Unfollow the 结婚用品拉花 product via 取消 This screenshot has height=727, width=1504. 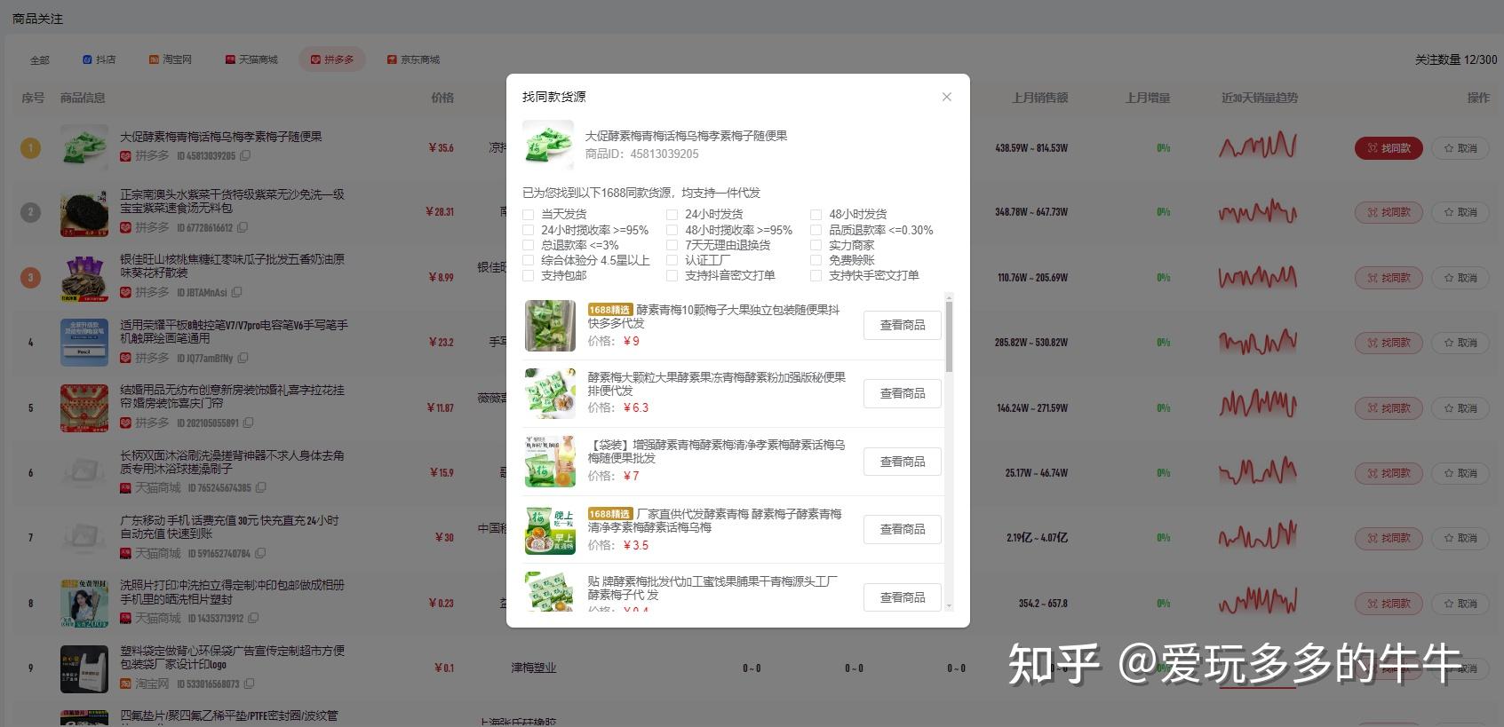1460,408
